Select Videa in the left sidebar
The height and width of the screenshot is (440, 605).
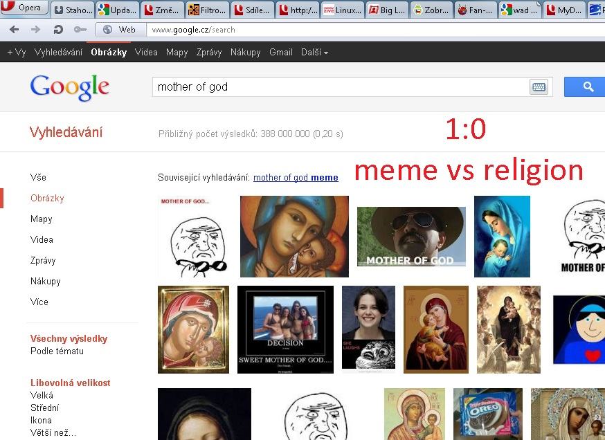coord(42,239)
